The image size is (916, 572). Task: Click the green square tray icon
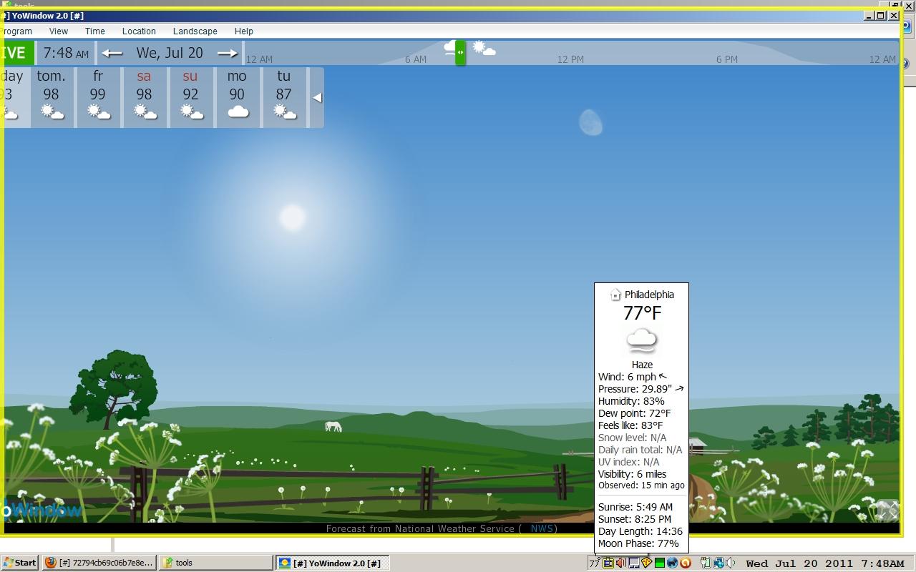pos(659,563)
